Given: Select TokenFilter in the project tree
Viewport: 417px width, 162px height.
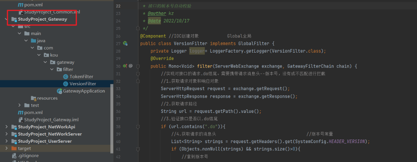Looking at the screenshot, I should 81,77.
